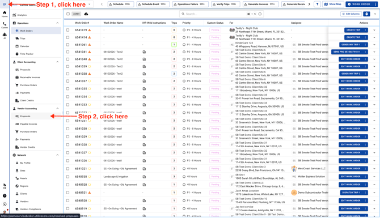Open Trips in sidebar
Viewport: 380px width, 218px height.
pos(36,39)
